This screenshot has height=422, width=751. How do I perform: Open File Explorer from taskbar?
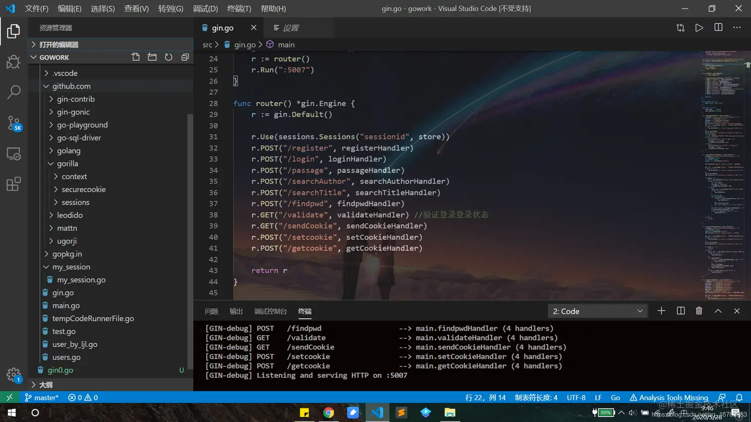pyautogui.click(x=450, y=413)
